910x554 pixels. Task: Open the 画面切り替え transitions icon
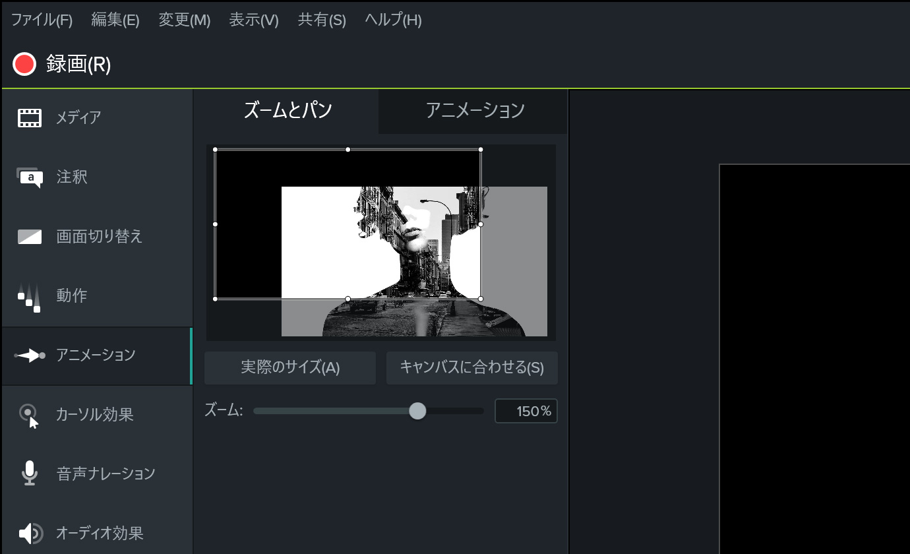pyautogui.click(x=29, y=237)
